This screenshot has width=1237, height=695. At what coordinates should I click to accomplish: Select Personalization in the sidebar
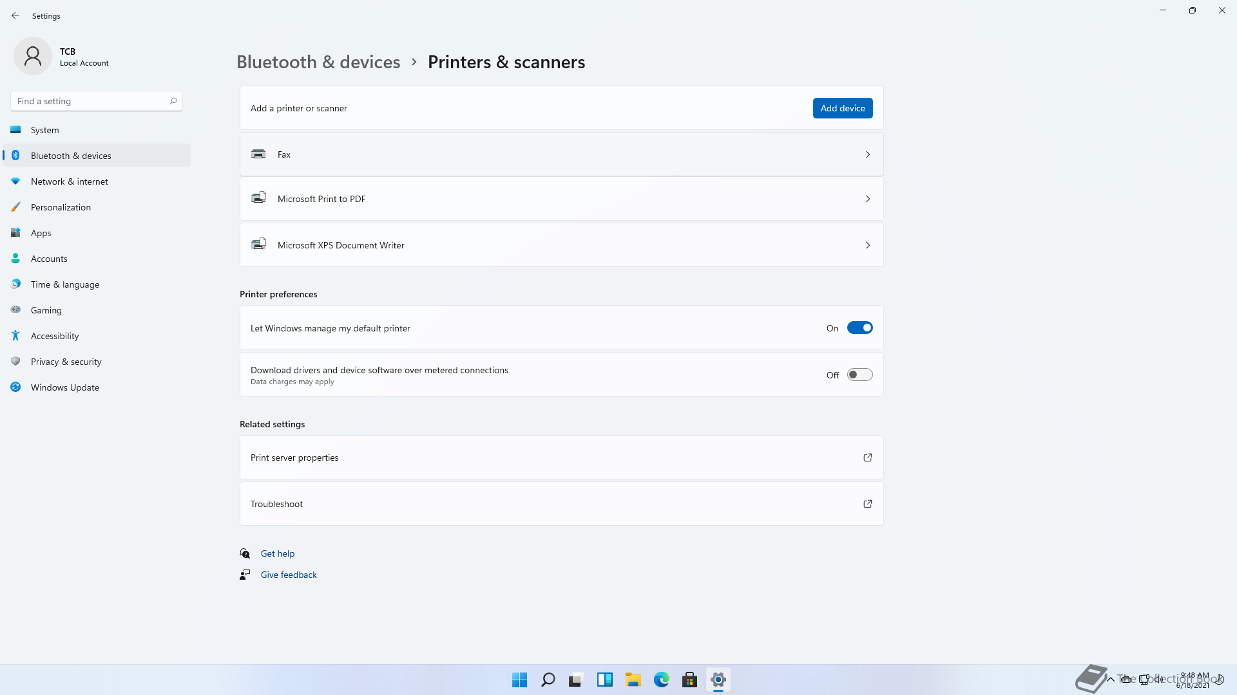pyautogui.click(x=97, y=207)
